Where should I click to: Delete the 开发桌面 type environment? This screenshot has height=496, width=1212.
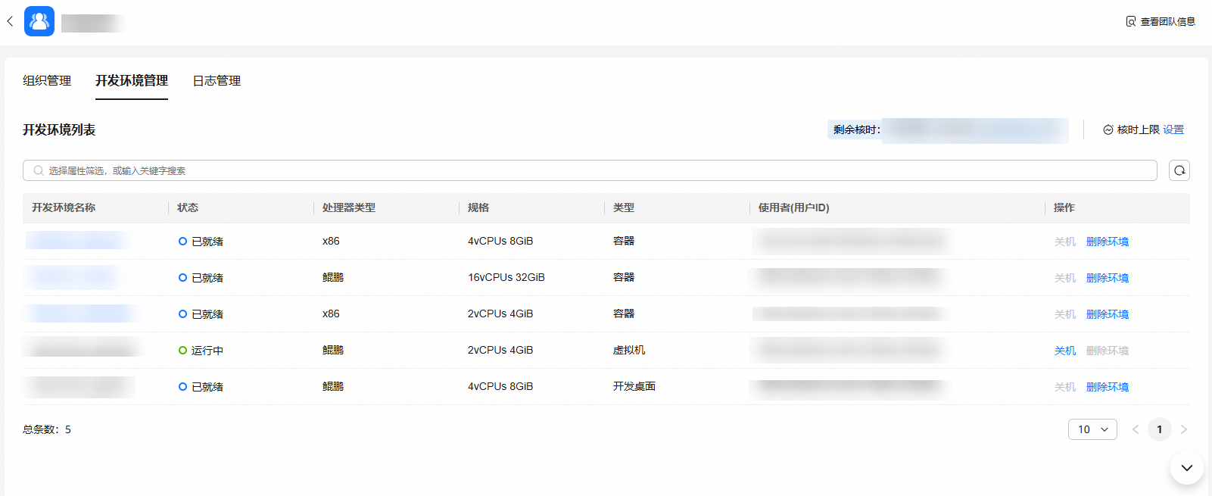coord(1108,387)
